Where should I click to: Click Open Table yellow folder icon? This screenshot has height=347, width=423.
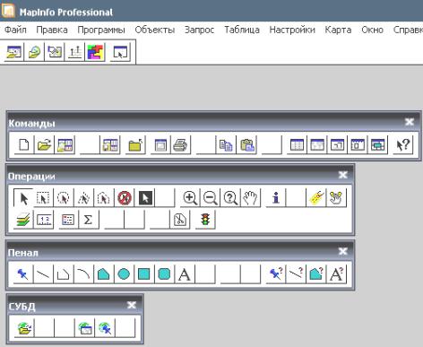click(x=44, y=145)
